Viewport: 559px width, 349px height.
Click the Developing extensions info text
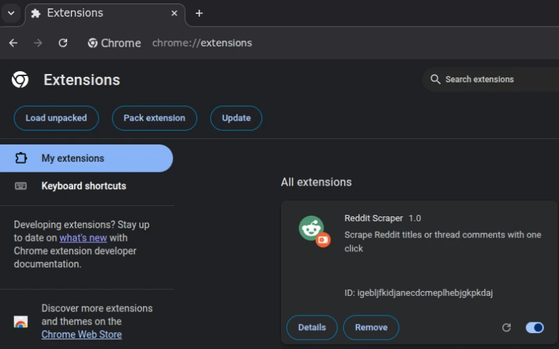click(x=82, y=244)
